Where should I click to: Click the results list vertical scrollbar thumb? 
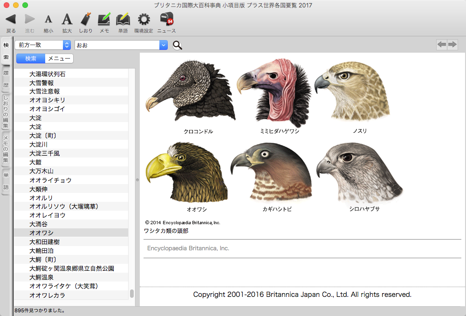click(x=132, y=293)
